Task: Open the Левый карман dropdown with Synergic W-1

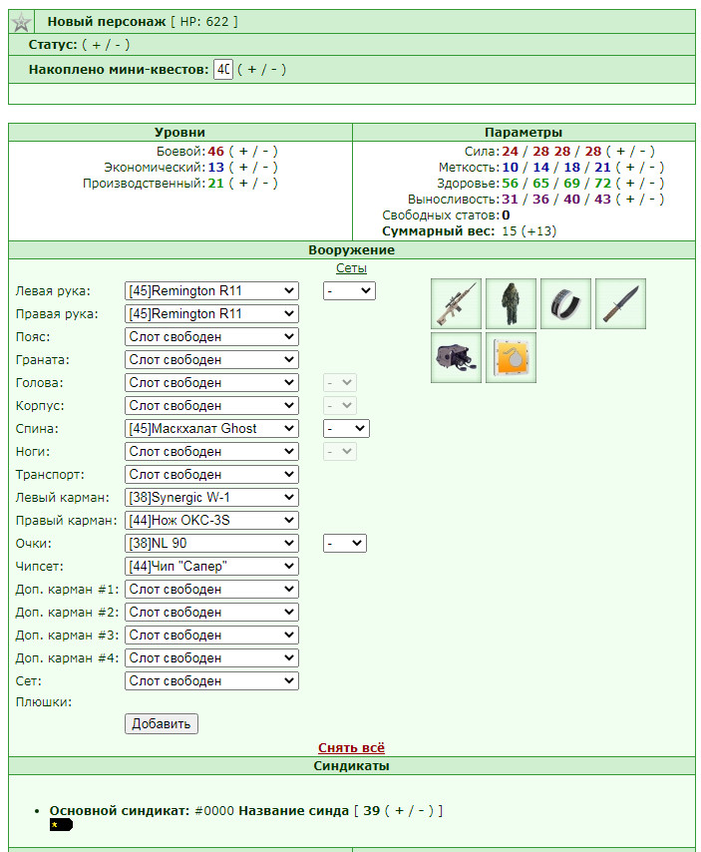Action: point(211,497)
